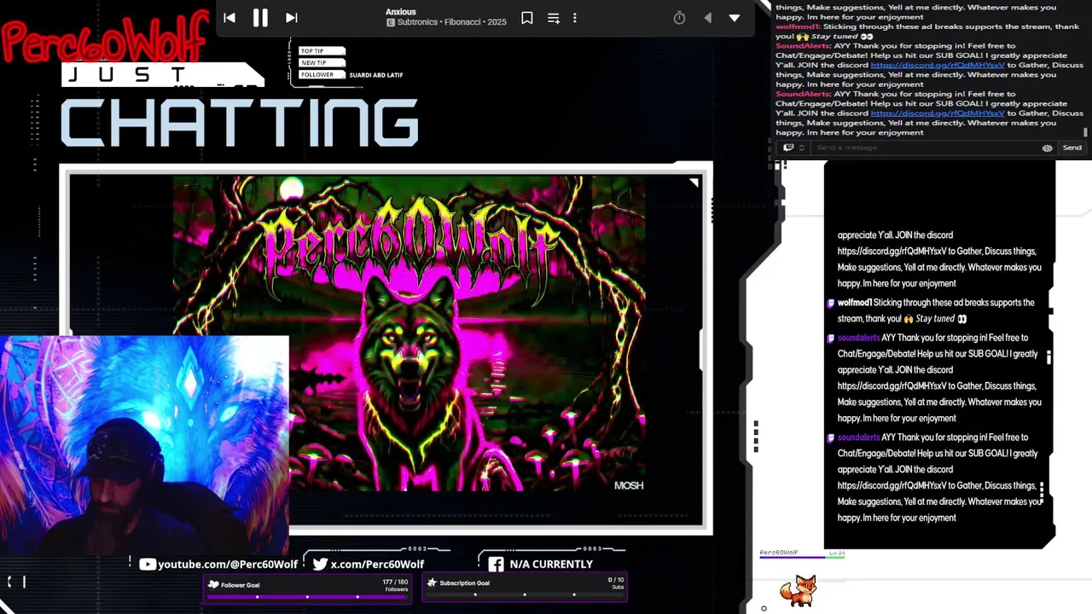Click the webcam feed of the streamer
The image size is (1092, 614).
144,445
